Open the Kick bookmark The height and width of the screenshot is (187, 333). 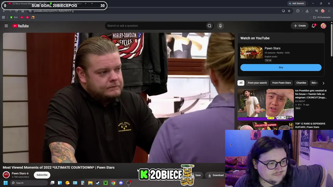(x=14, y=17)
